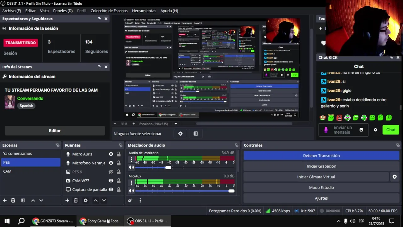Image resolution: width=403 pixels, height=227 pixels.
Task: Move scene down arrow
Action: click(41, 201)
